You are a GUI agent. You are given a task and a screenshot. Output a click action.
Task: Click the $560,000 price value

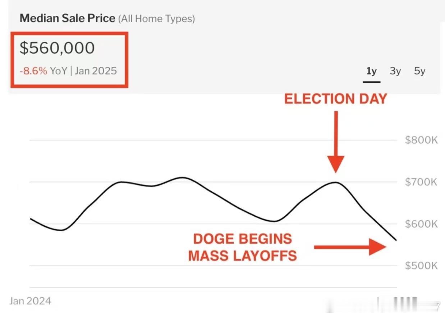(57, 48)
